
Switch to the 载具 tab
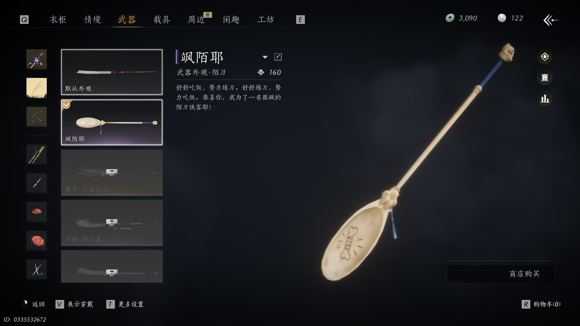tap(162, 20)
